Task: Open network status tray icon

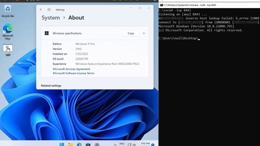Action: click(130, 145)
